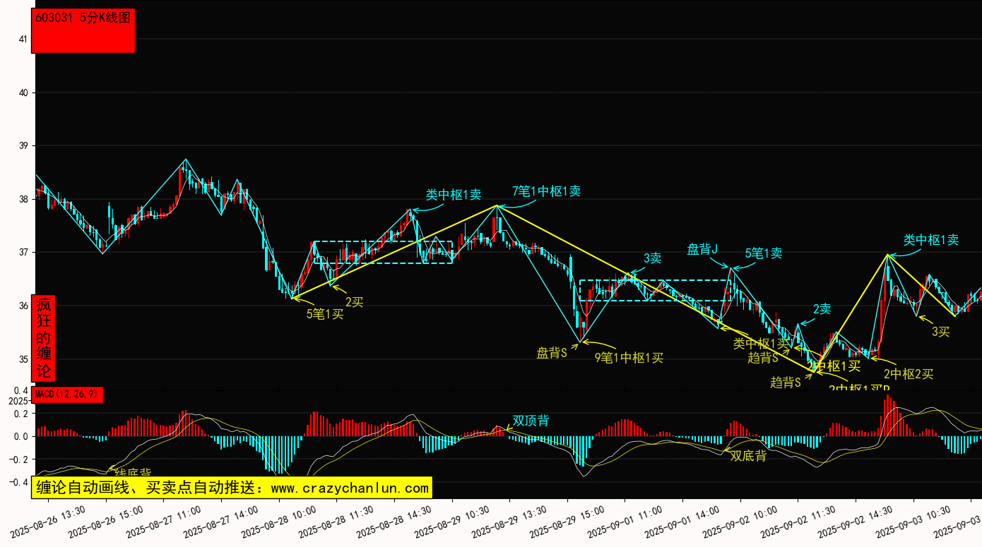Click time label '2025-09-01 14:00'
The image size is (982, 547).
[x=683, y=520]
